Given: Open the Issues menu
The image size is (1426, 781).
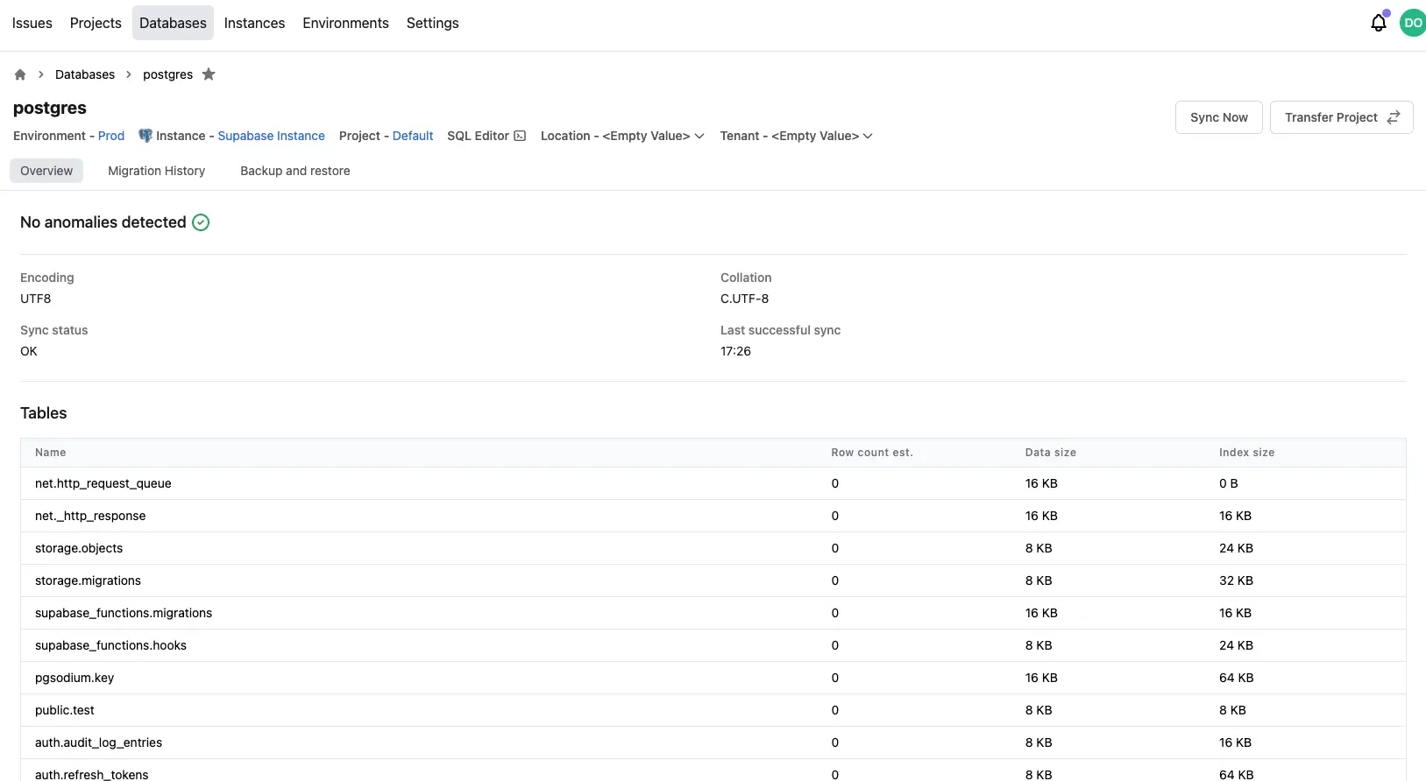Looking at the screenshot, I should (32, 23).
